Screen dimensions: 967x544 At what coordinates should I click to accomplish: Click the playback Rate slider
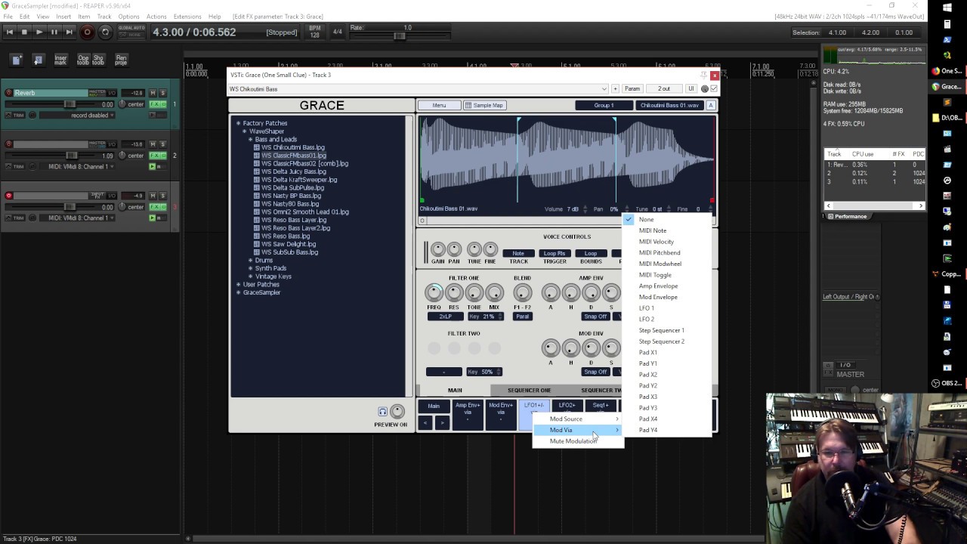pos(399,36)
